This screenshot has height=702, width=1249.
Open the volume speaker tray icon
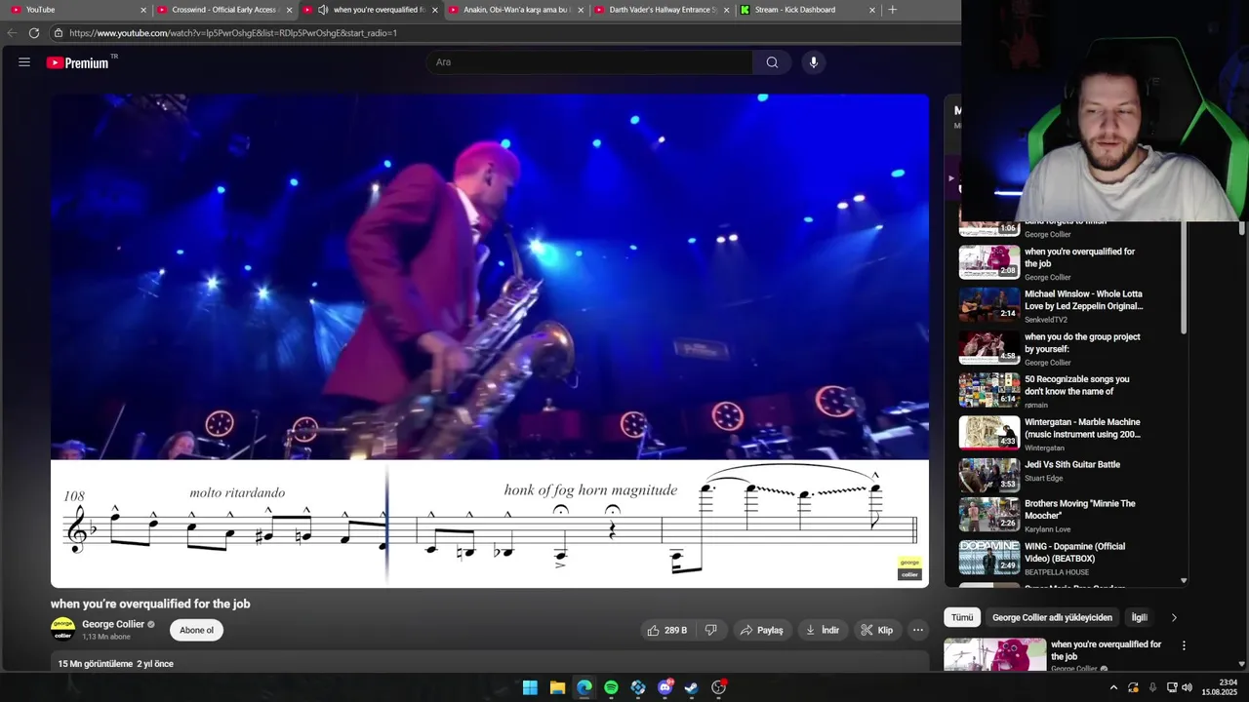click(1188, 687)
